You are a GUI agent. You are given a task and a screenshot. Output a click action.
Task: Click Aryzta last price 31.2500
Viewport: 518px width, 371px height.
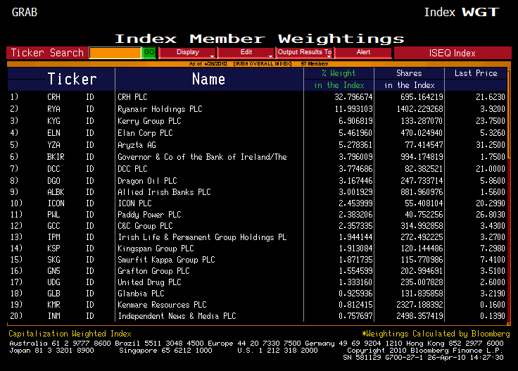pyautogui.click(x=491, y=145)
